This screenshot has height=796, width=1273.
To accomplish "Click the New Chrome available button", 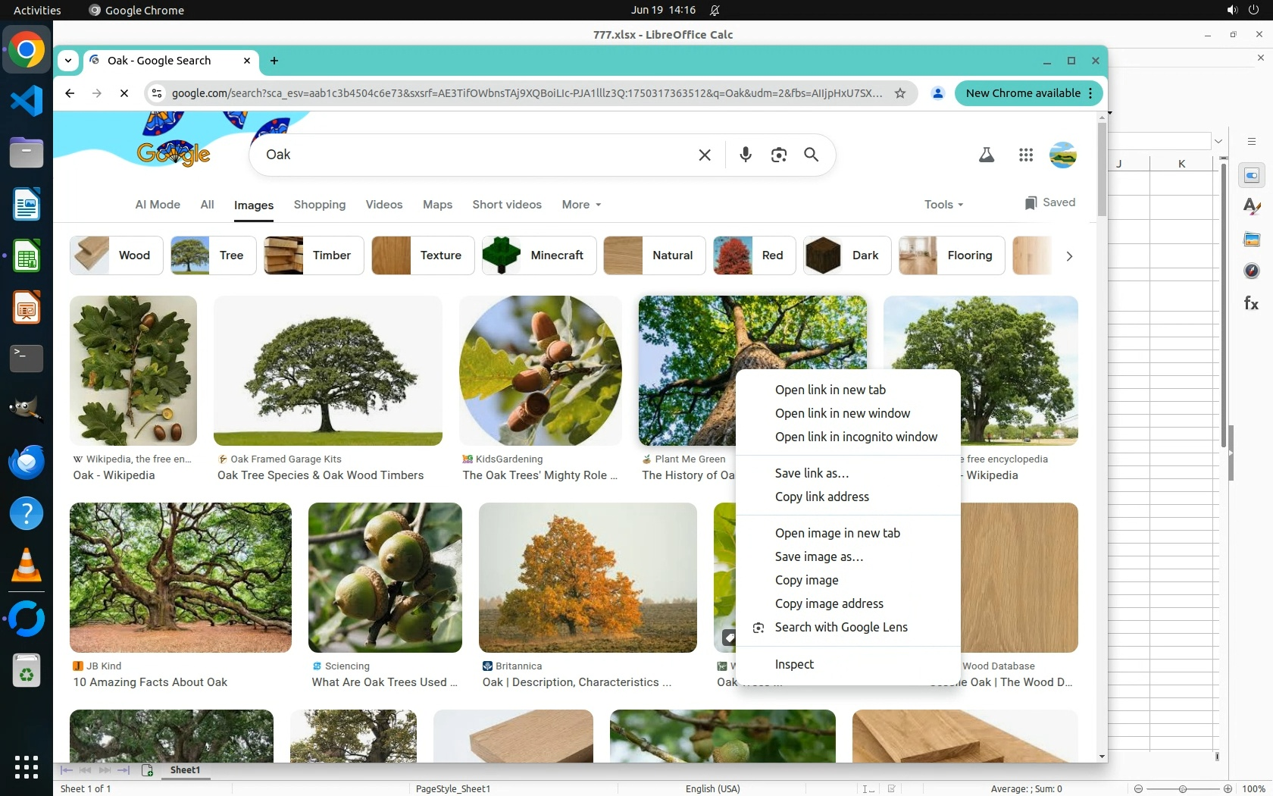I will pos(1022,93).
